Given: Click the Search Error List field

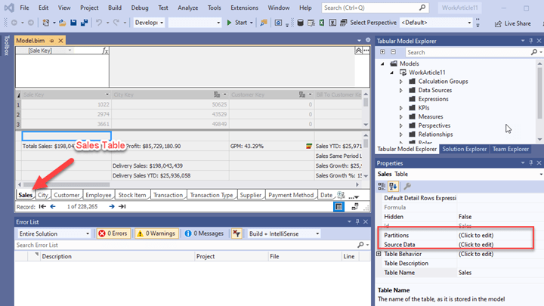Looking at the screenshot, I should coord(186,245).
